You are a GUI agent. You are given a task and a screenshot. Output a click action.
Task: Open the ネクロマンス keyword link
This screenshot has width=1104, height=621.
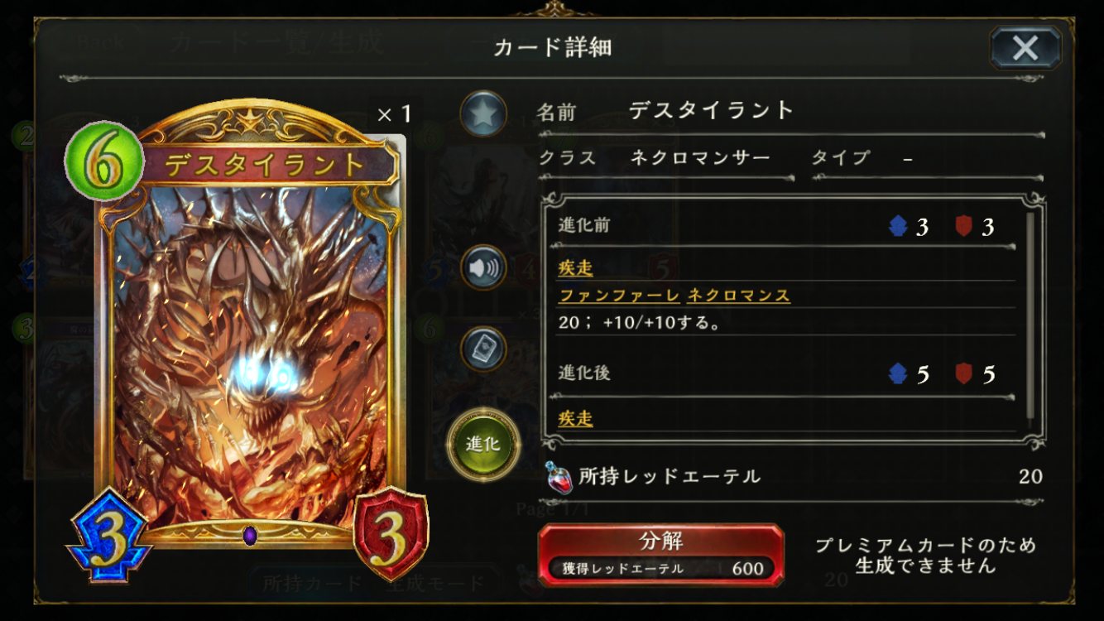(x=738, y=296)
